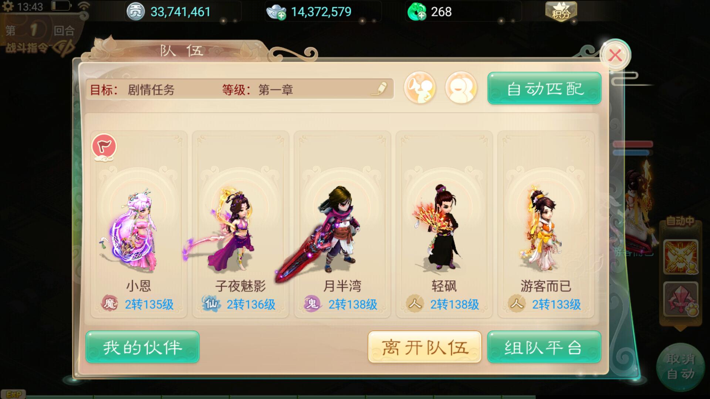Close the 队伍 team panel
Viewport: 710px width, 399px height.
(x=615, y=55)
